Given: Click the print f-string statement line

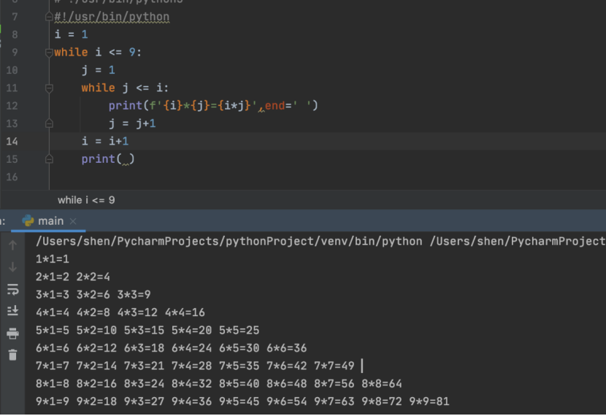Looking at the screenshot, I should tap(213, 106).
